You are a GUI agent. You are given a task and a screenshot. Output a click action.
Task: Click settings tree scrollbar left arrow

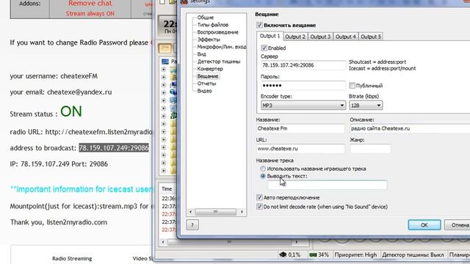(x=191, y=212)
